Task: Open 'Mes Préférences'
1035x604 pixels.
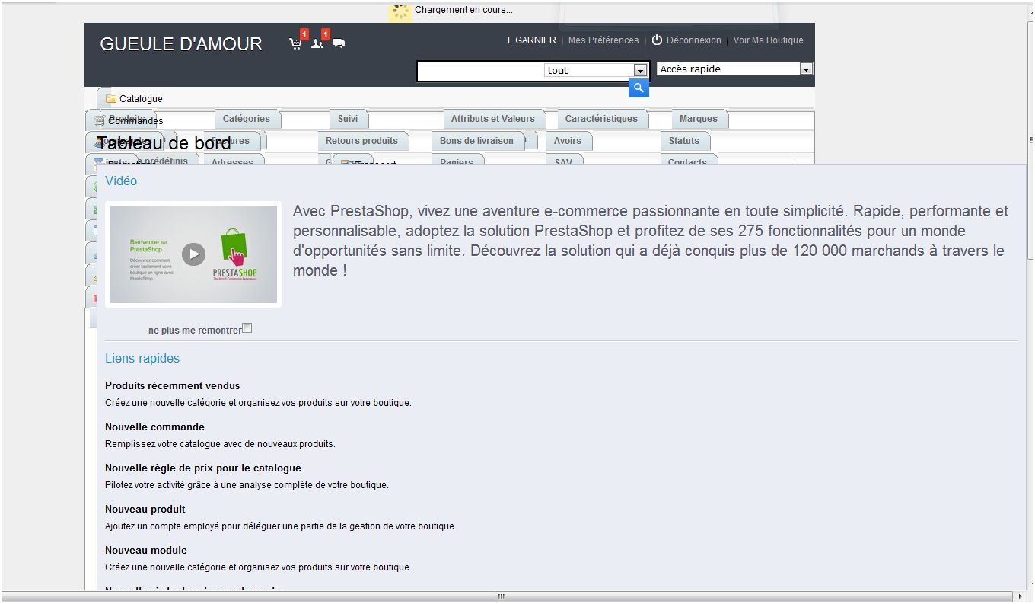Action: pyautogui.click(x=603, y=40)
